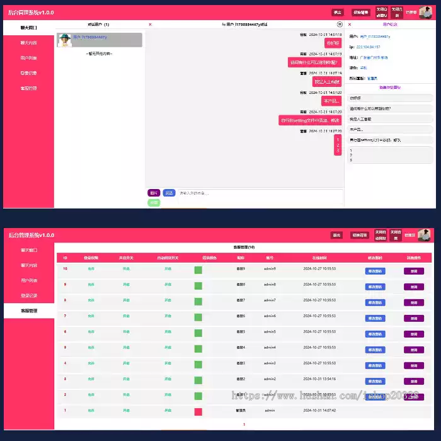Click the round menu icon in chat header
This screenshot has width=441, height=441.
pyautogui.click(x=340, y=24)
